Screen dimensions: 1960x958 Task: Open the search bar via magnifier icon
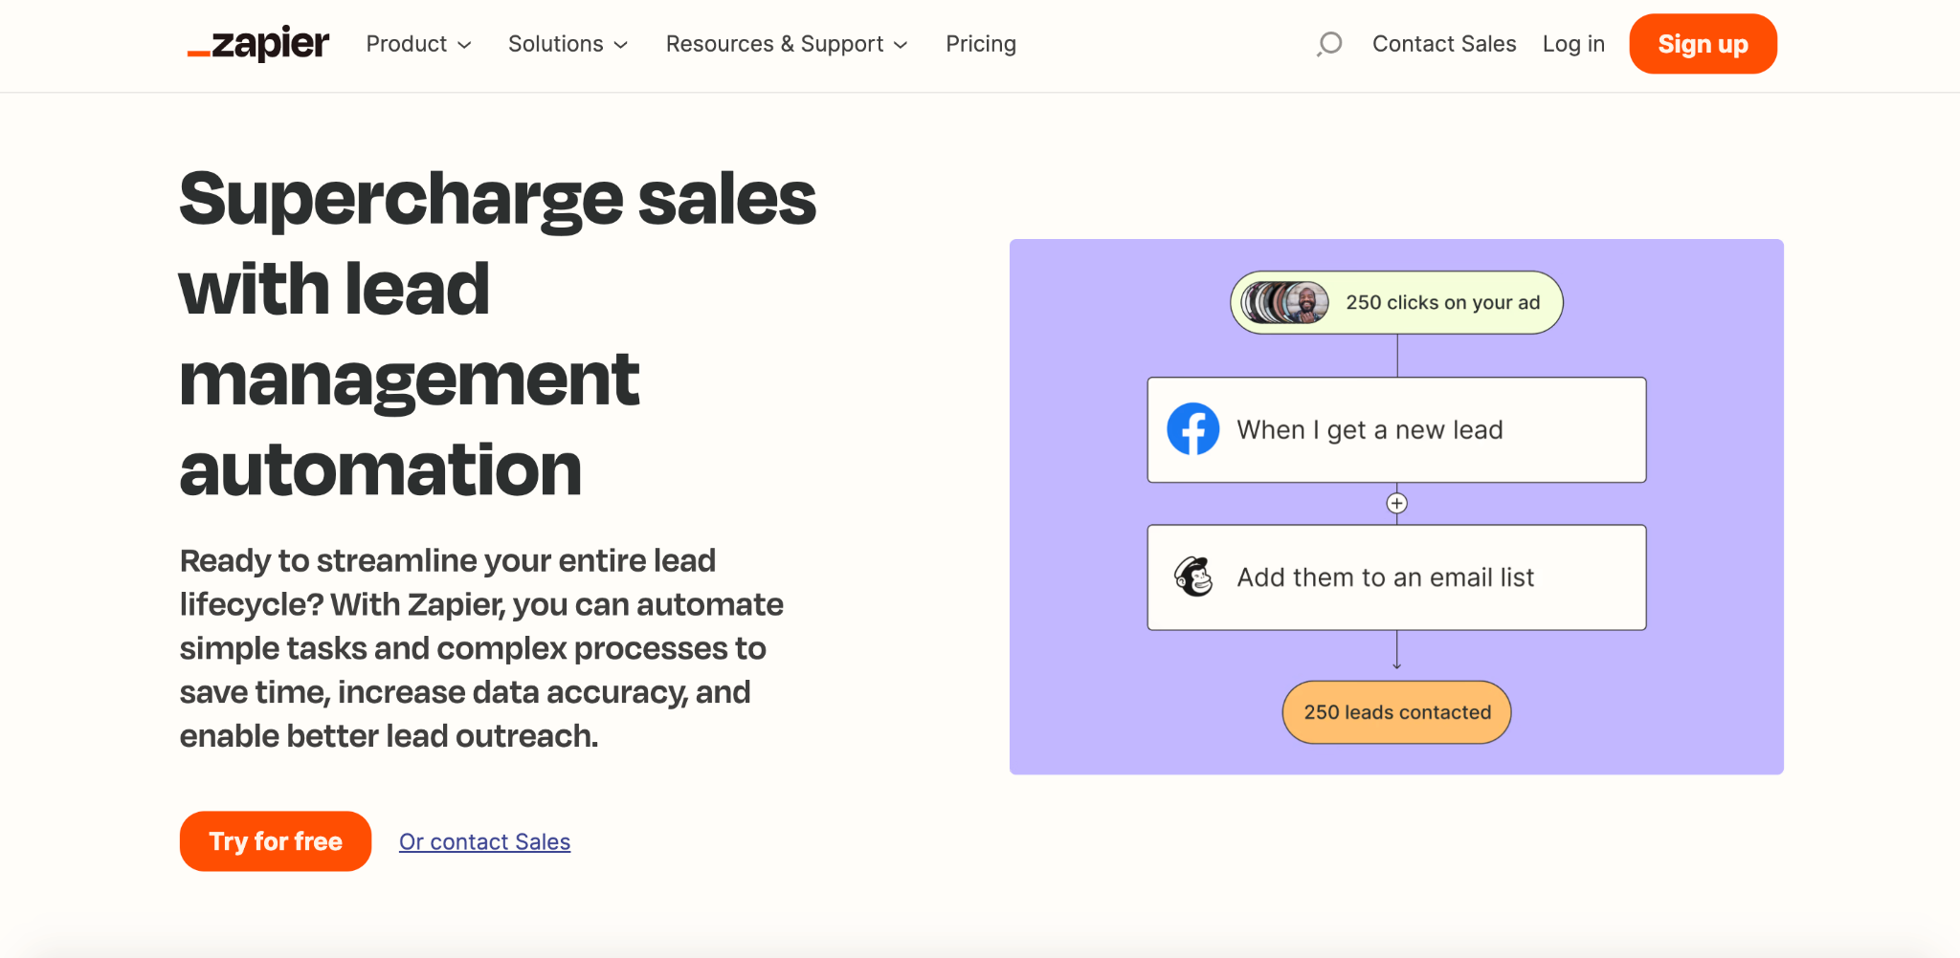click(1329, 44)
